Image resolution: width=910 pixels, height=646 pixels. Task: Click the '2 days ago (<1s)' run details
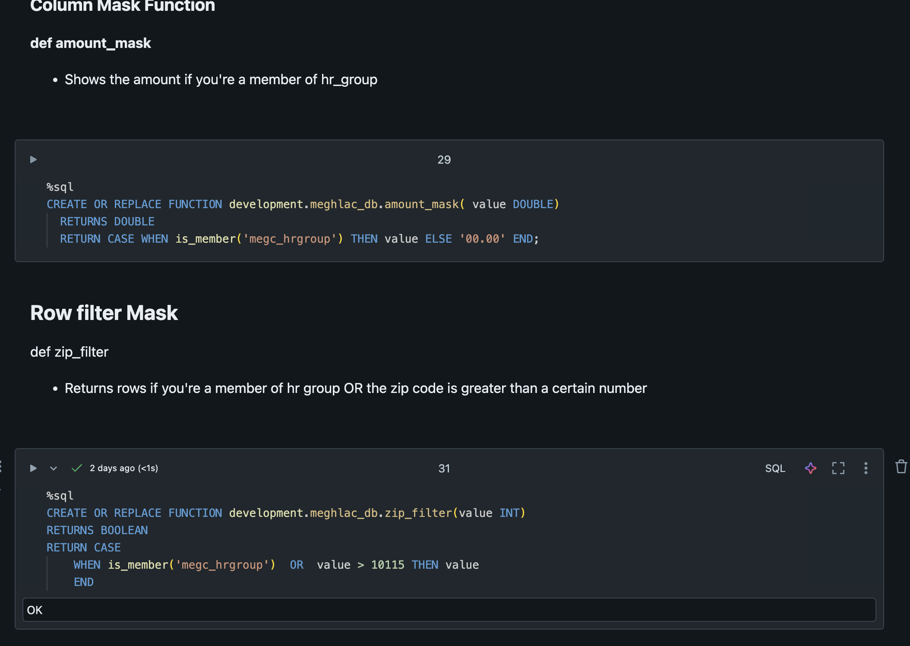coord(124,468)
